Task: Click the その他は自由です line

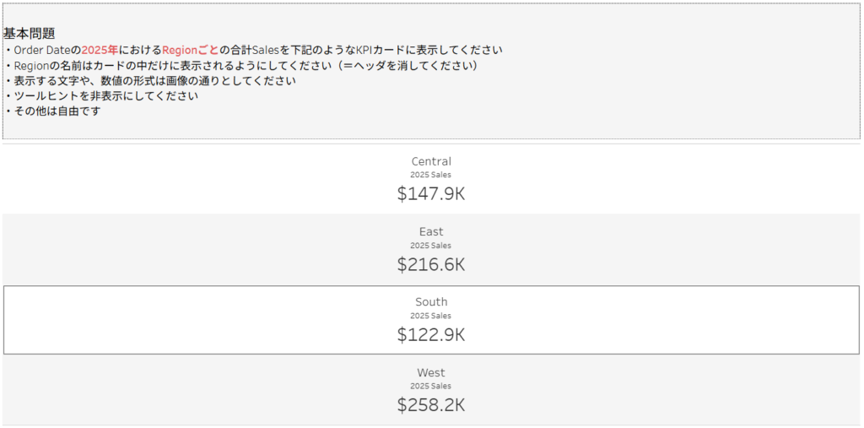Action: (57, 111)
